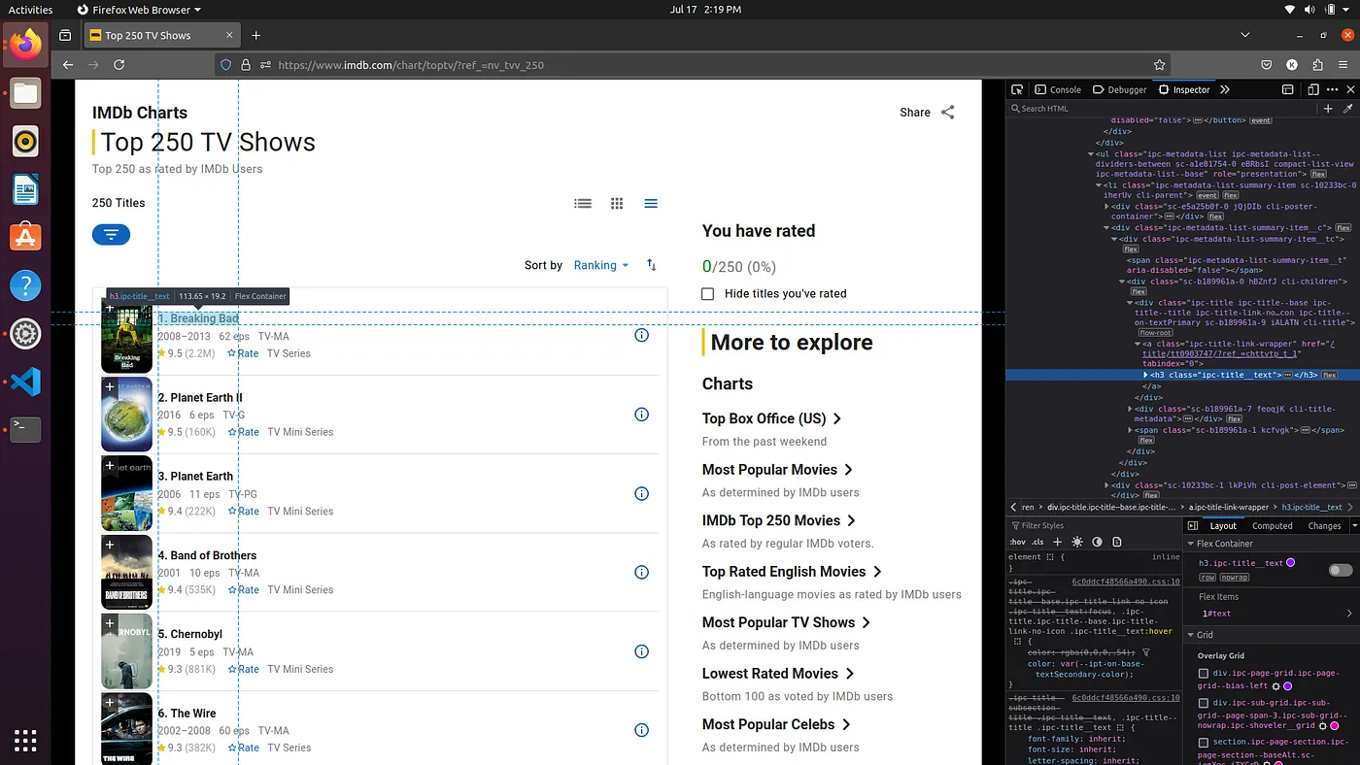The image size is (1360, 765).
Task: Toggle light color scheme simulation sun icon
Action: click(1077, 542)
